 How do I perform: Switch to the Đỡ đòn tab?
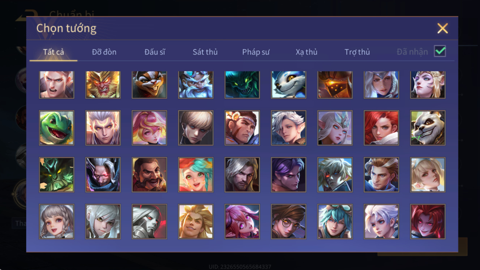point(104,52)
